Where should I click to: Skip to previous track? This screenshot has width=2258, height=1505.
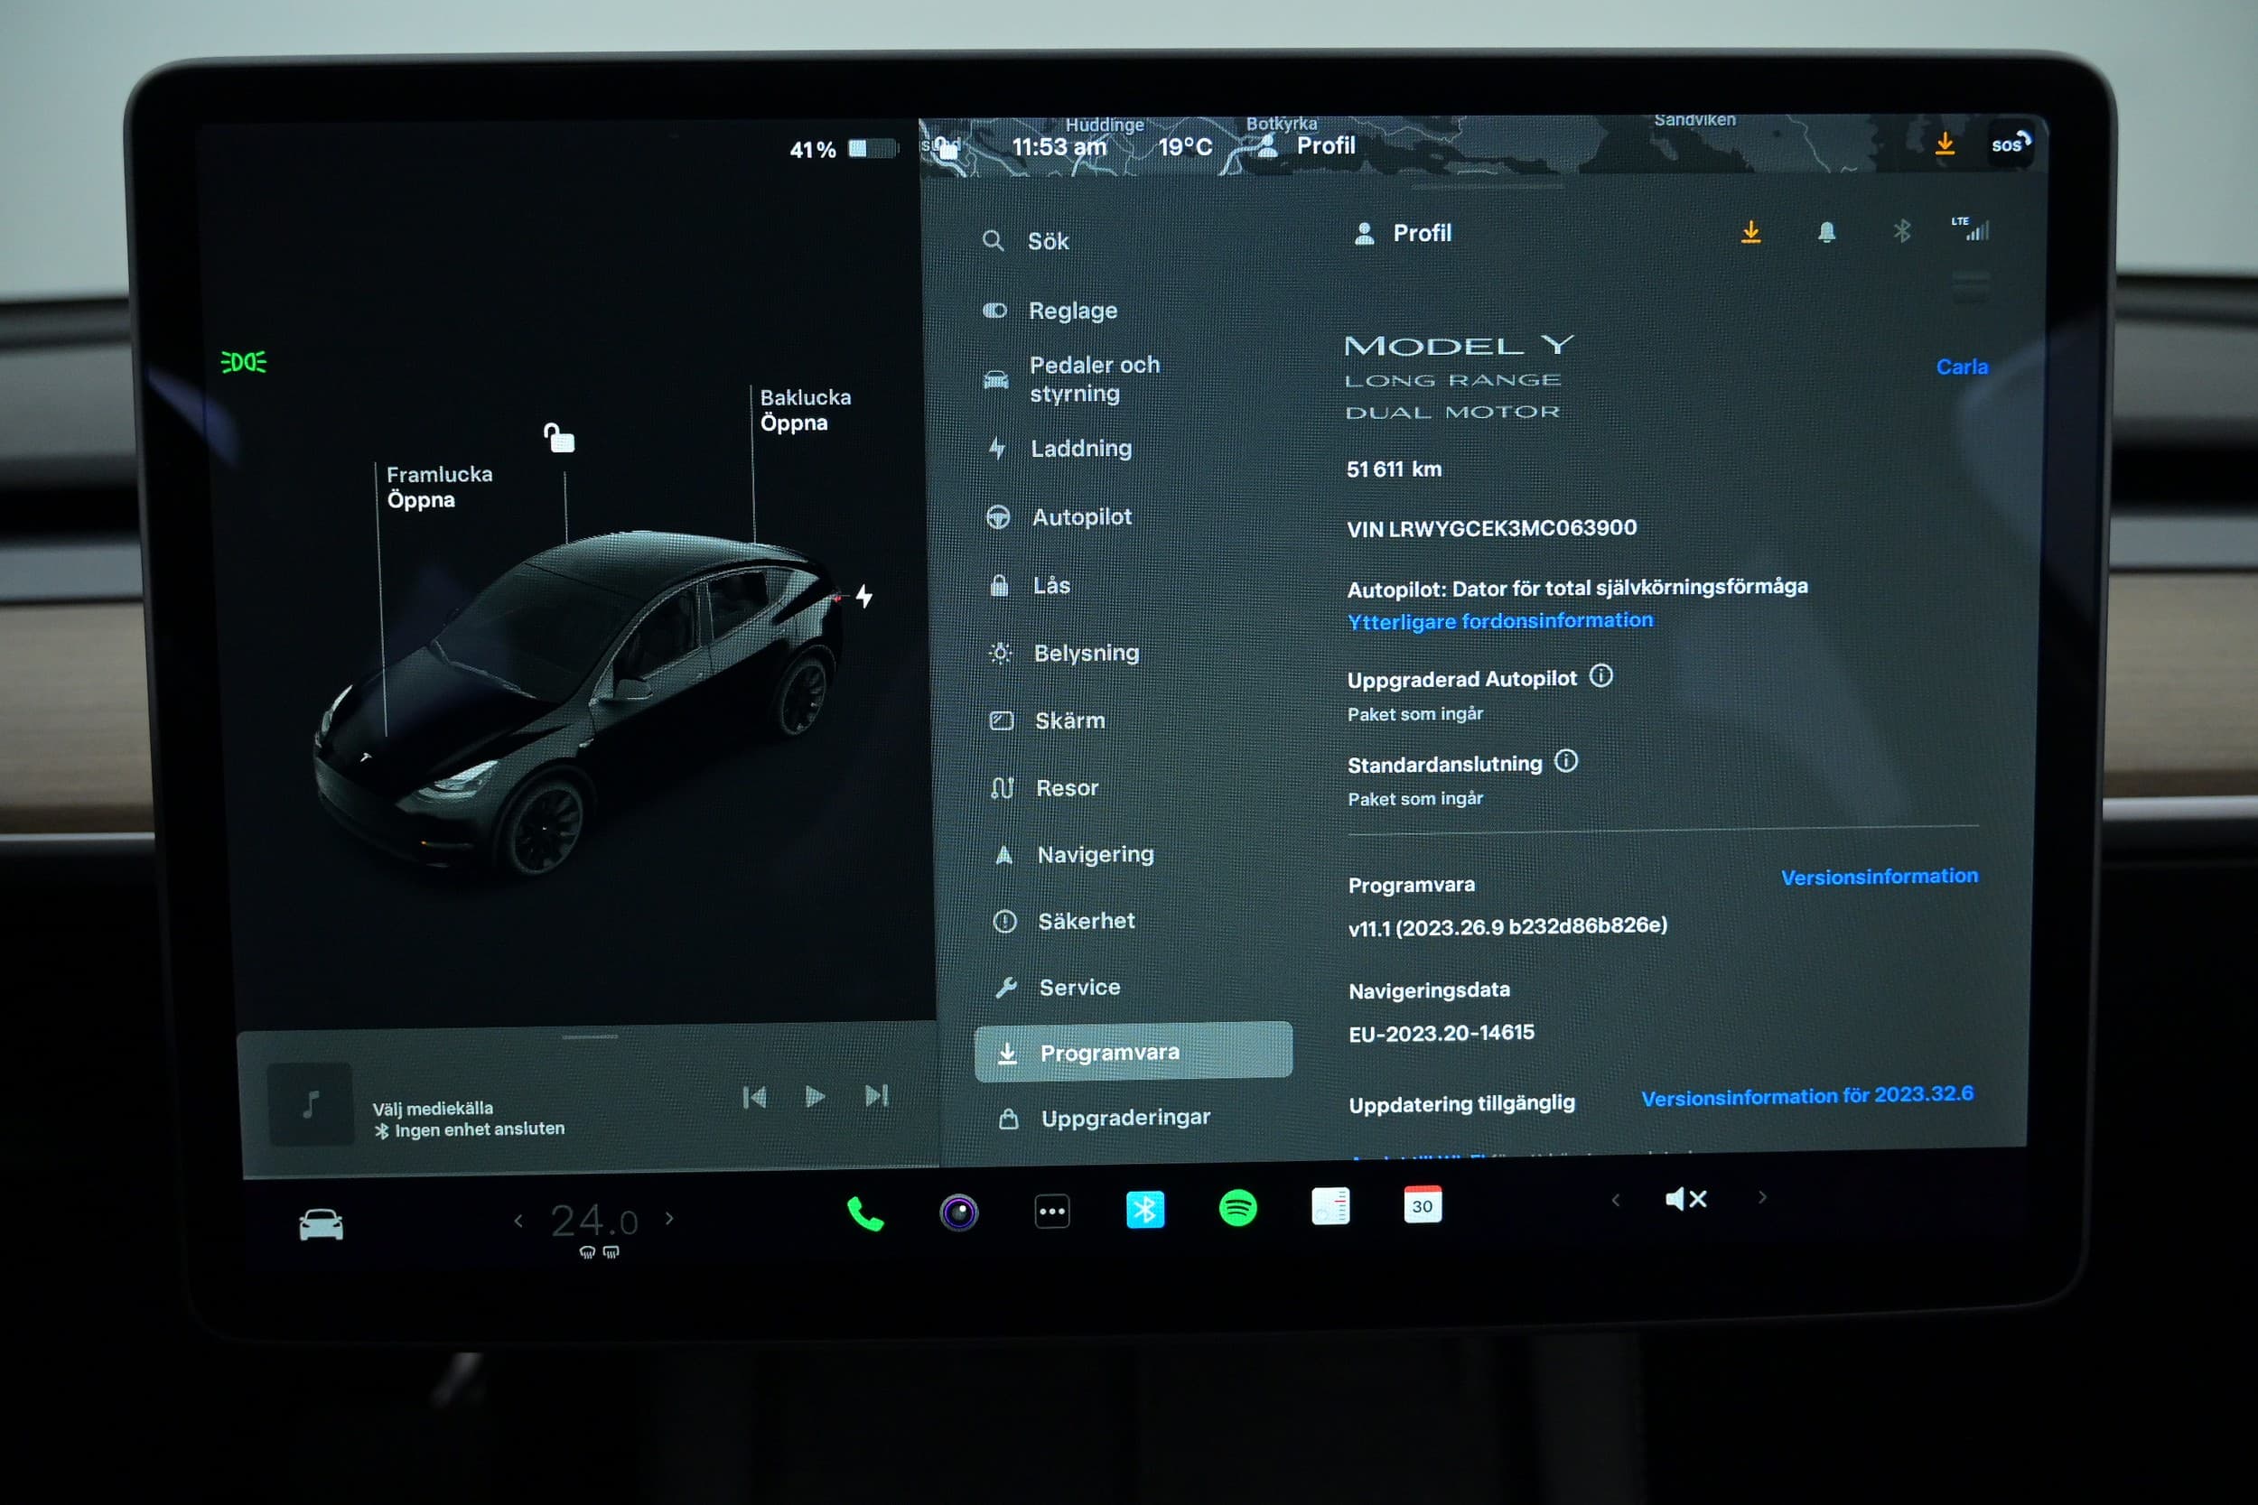(x=754, y=1097)
